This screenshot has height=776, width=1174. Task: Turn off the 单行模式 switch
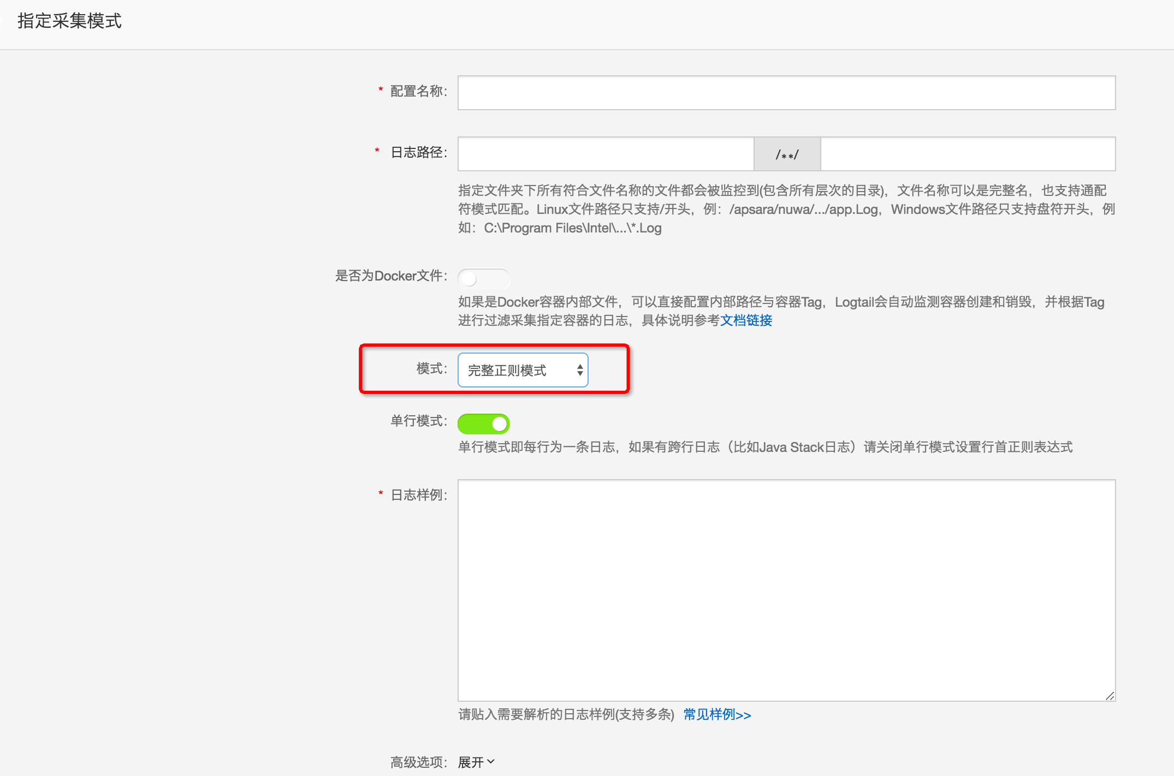point(484,423)
